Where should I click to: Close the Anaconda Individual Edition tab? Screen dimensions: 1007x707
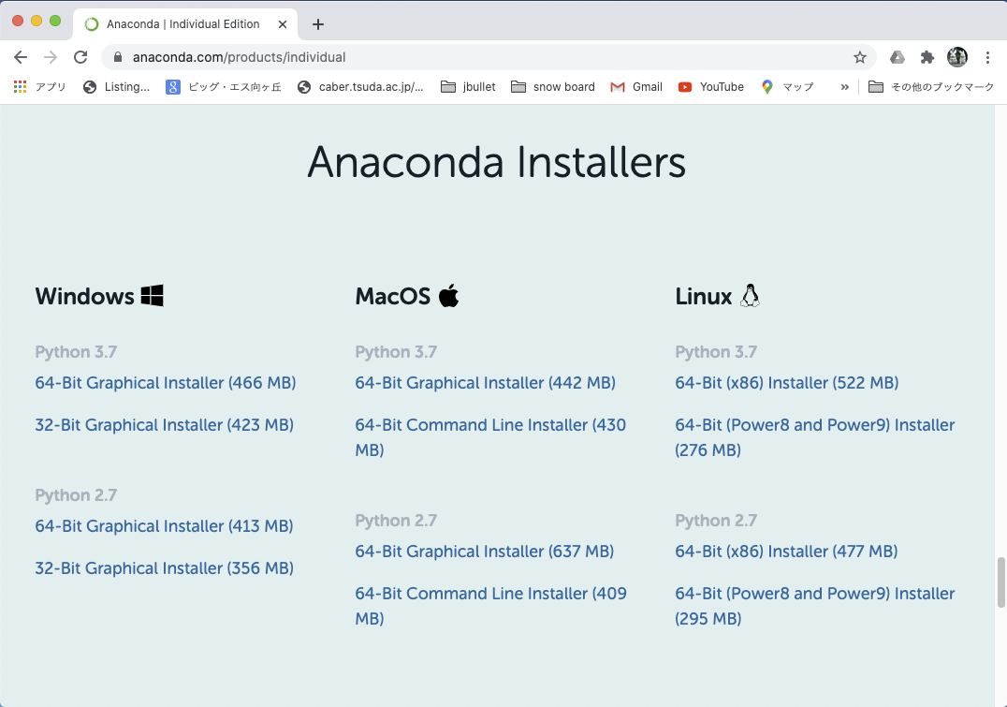click(x=284, y=24)
